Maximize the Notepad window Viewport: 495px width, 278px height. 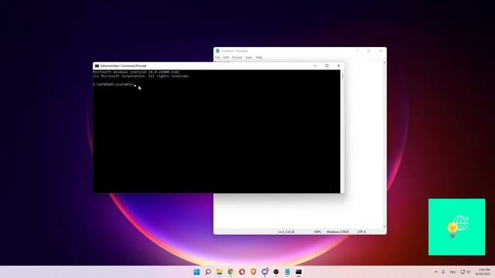pyautogui.click(x=369, y=51)
